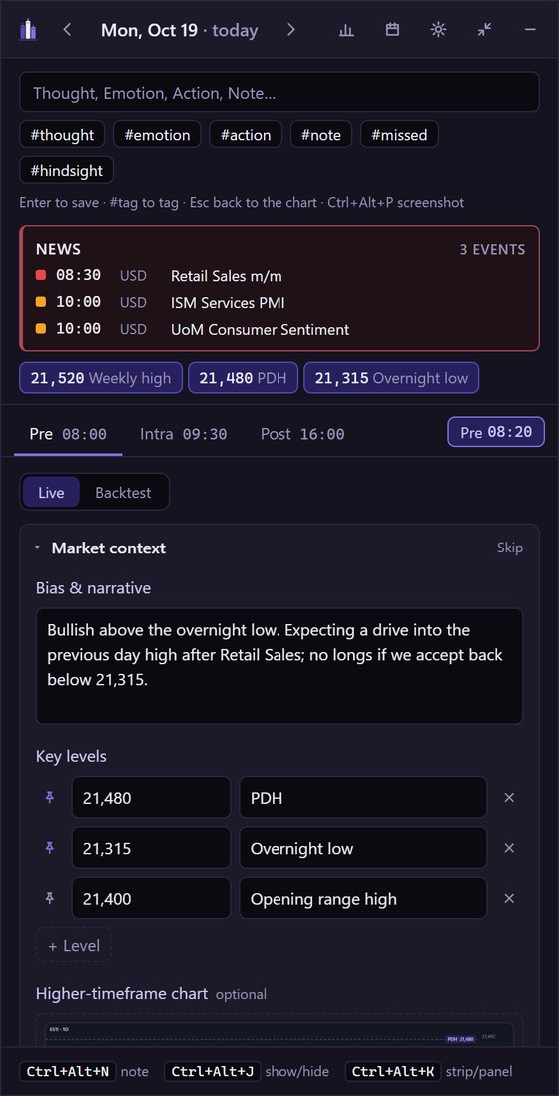
Task: Click the pin icon for 21,480 PDH
Action: coord(50,797)
